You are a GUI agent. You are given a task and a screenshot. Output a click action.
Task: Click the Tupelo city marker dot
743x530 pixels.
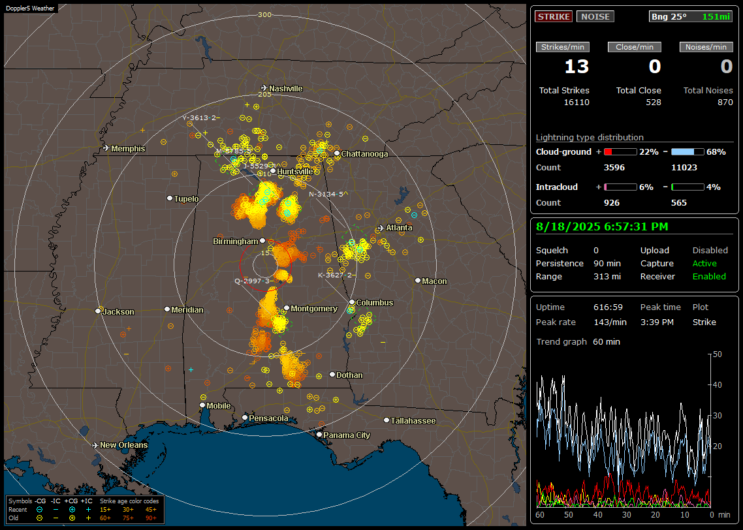click(170, 198)
